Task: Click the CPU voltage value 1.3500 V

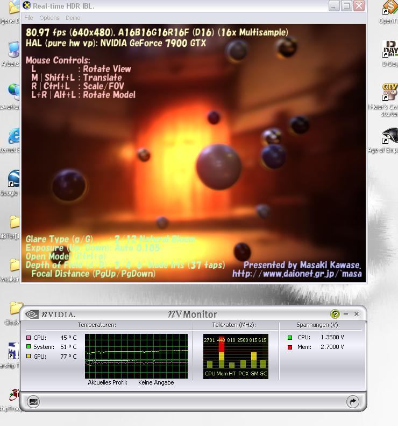Action: pos(332,338)
